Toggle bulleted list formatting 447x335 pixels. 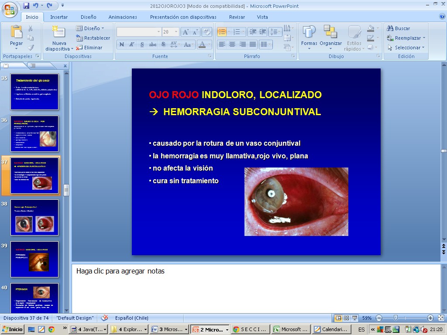click(x=222, y=32)
